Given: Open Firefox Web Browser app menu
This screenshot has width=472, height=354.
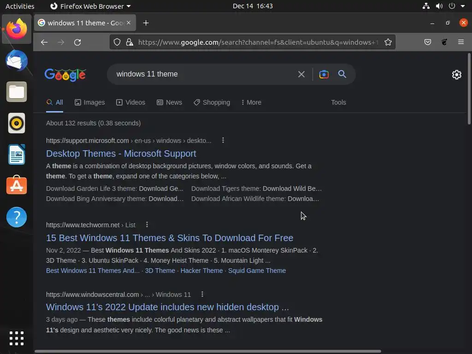Looking at the screenshot, I should [90, 6].
